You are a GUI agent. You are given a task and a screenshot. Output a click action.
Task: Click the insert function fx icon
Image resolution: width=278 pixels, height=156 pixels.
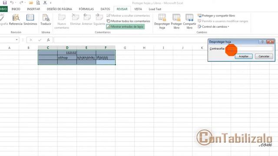[48, 40]
